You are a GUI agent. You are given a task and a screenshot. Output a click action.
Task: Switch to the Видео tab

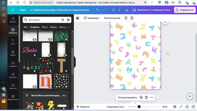pyautogui.click(x=53, y=27)
